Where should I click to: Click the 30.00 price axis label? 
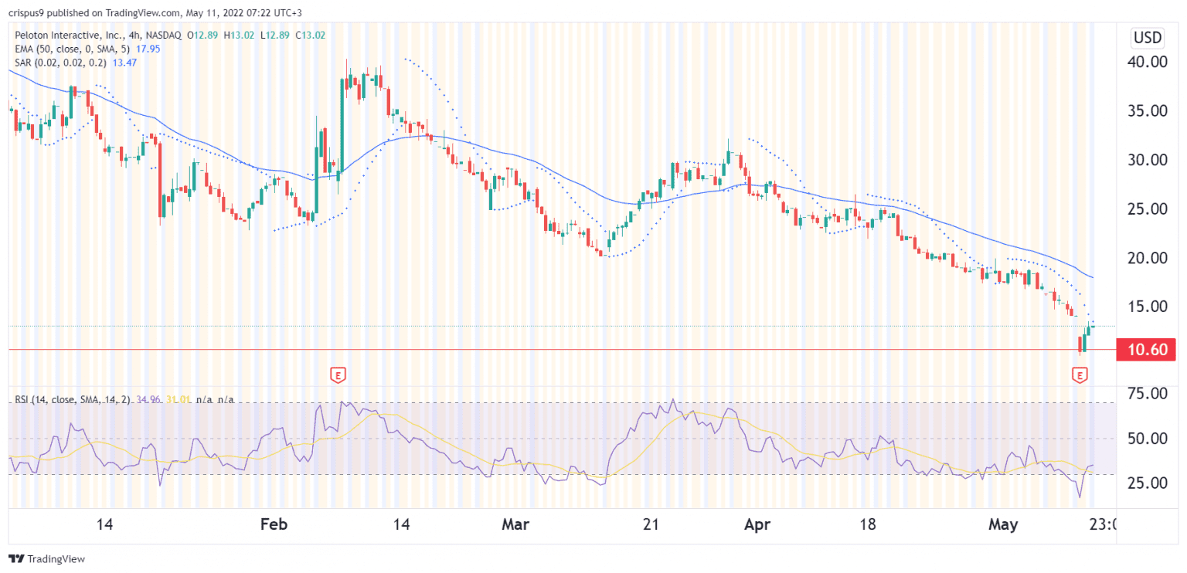(x=1147, y=160)
